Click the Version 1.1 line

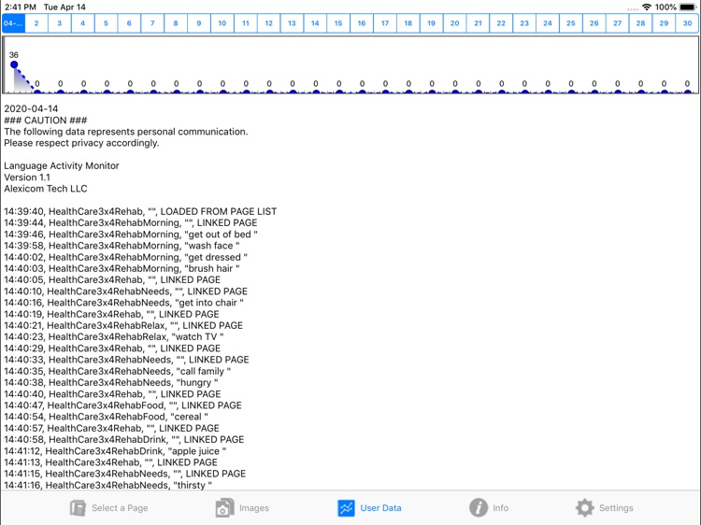tap(27, 177)
